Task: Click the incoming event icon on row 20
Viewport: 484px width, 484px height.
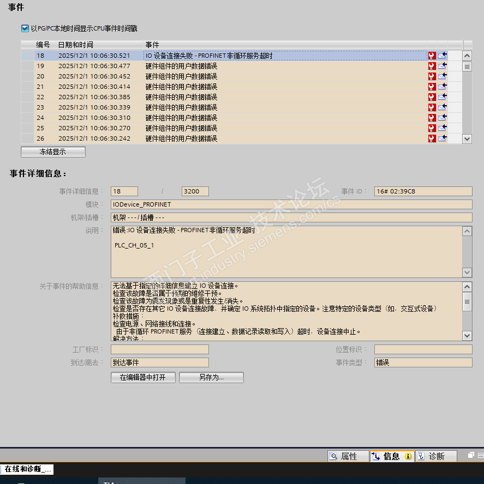Action: point(443,76)
